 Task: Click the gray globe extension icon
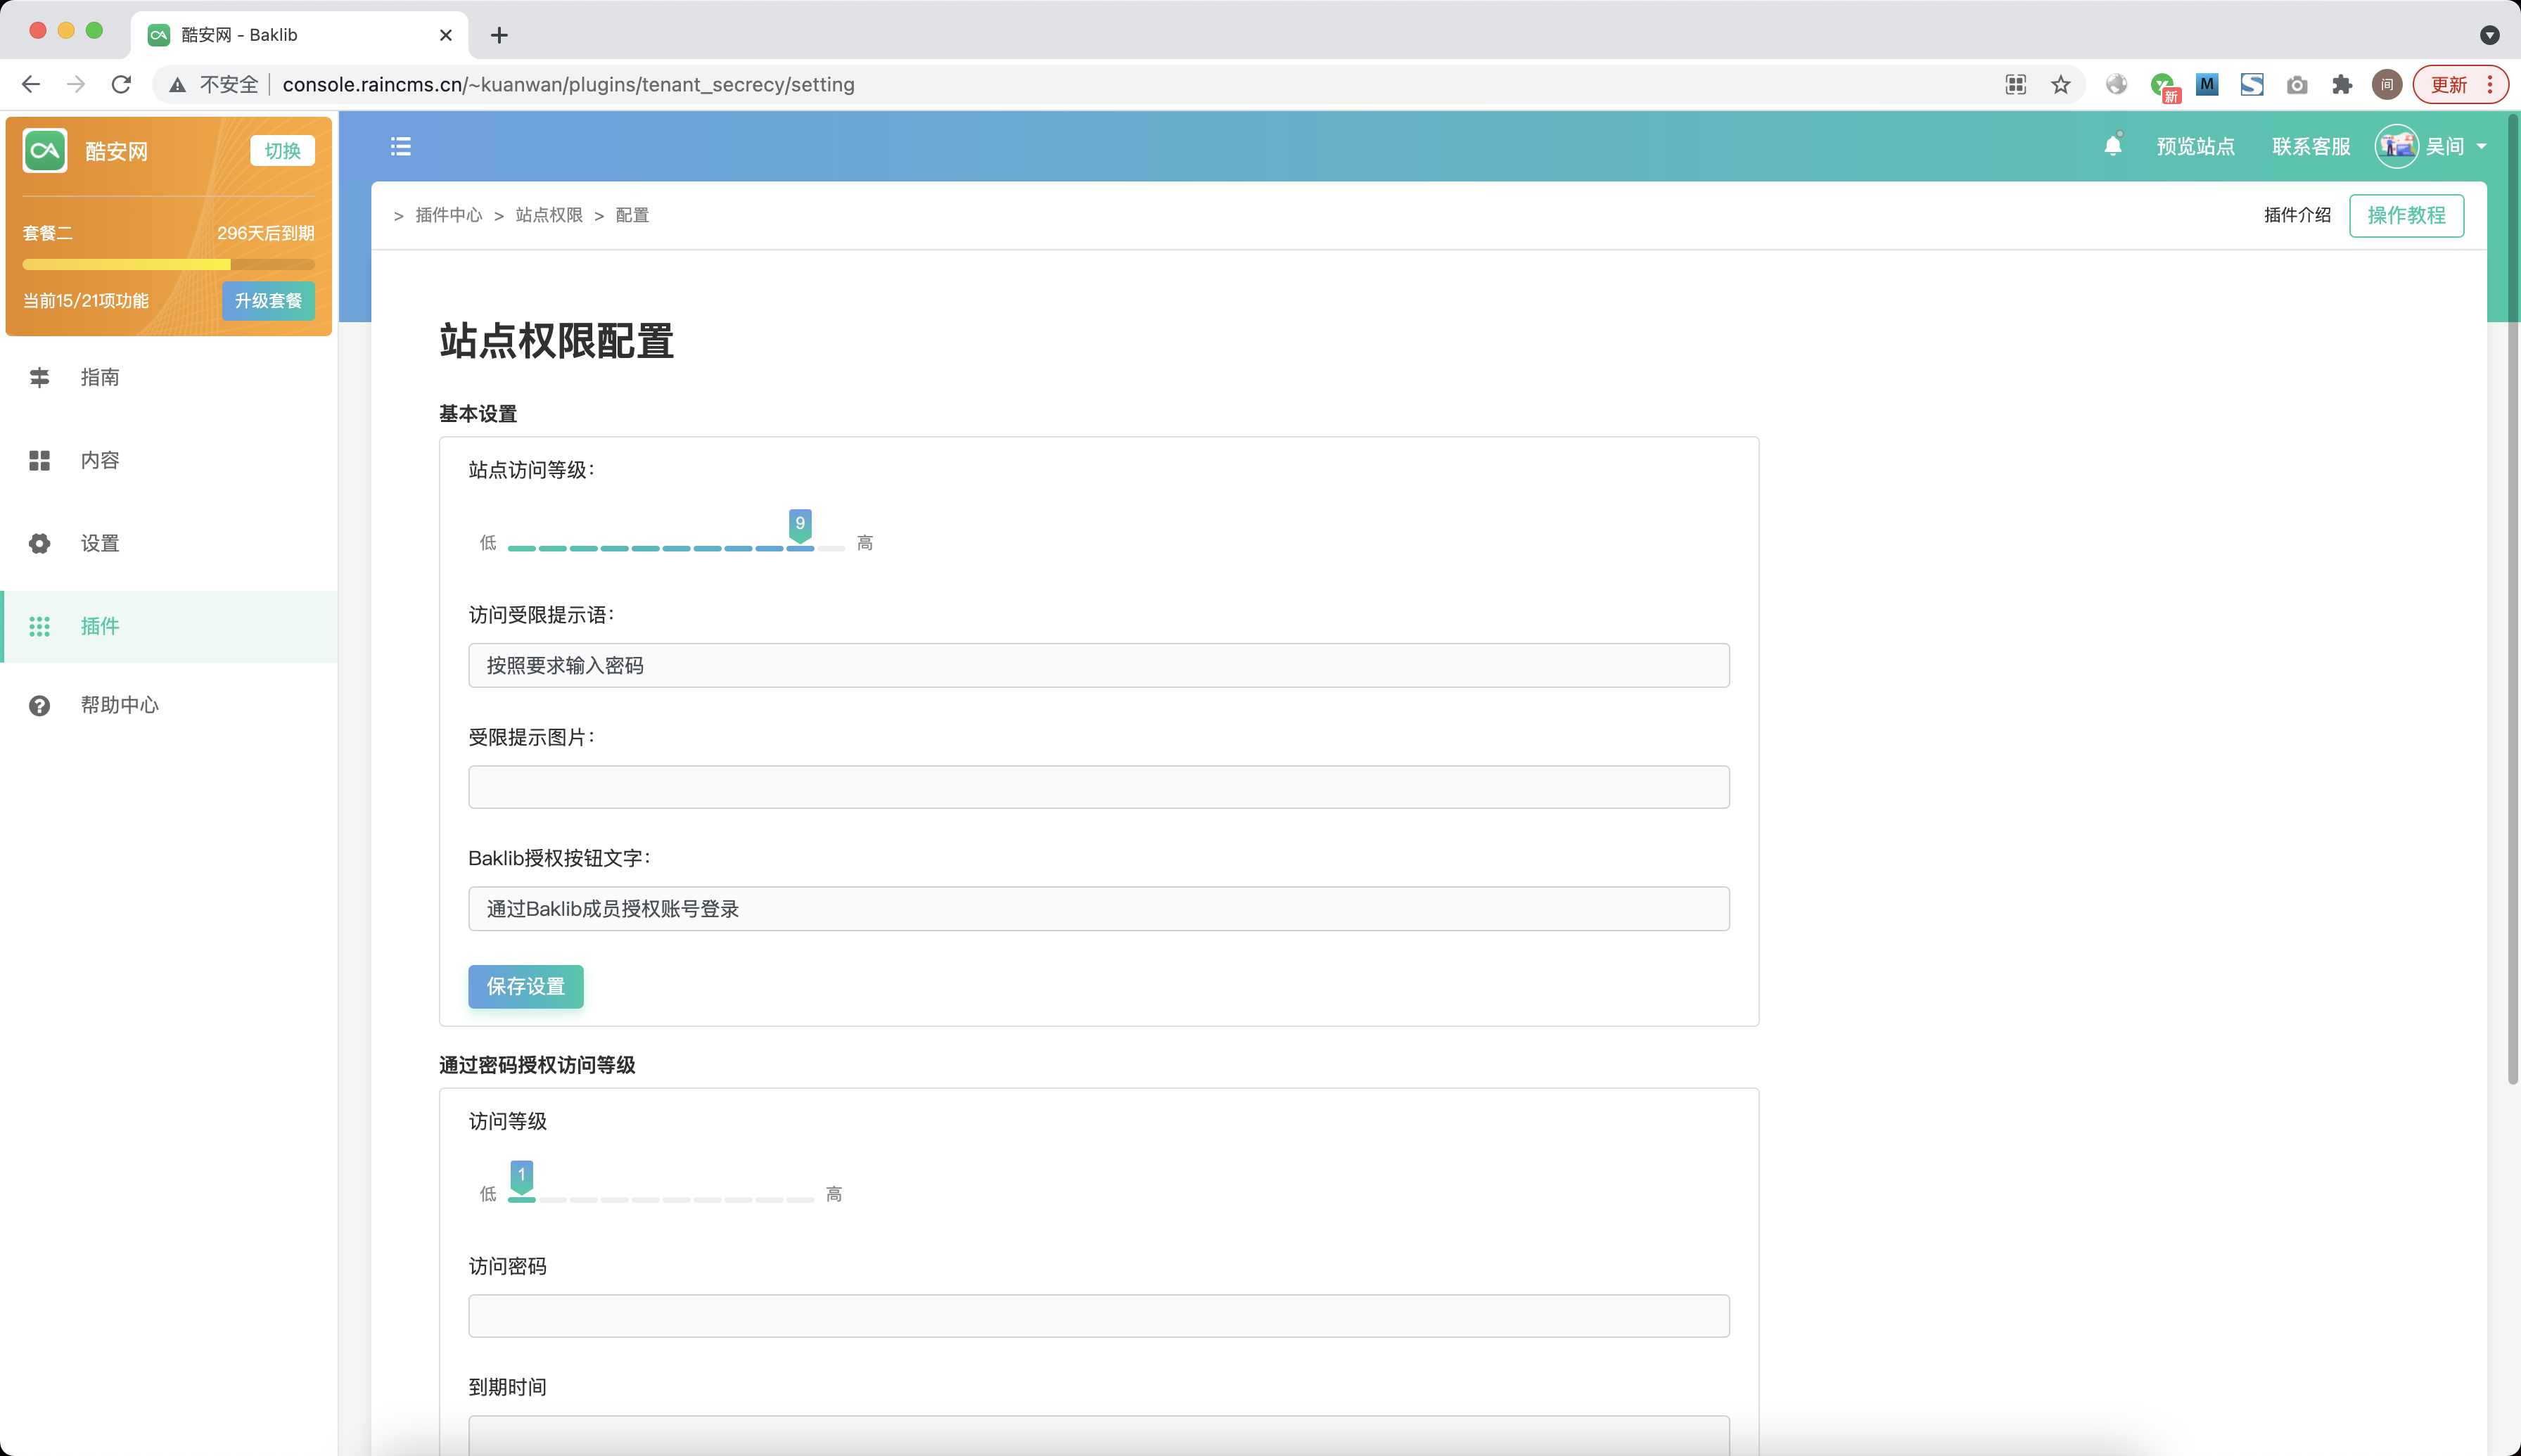[x=2116, y=84]
